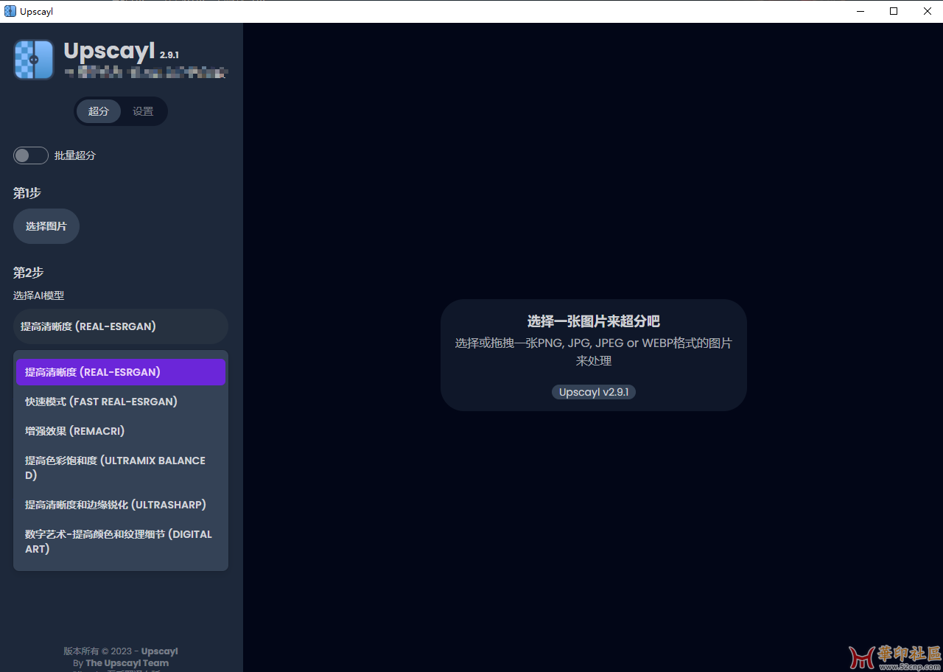Select 快速模式 (FAST REAL-ESRGAN) from the list
Screen dimensions: 943x672
101,401
